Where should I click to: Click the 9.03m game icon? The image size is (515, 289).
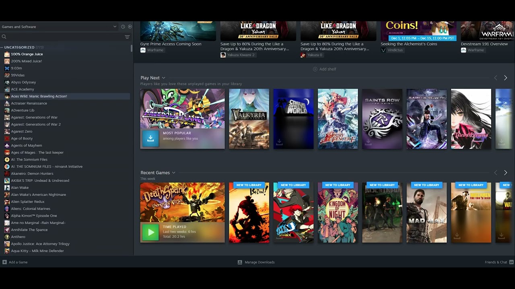7,68
